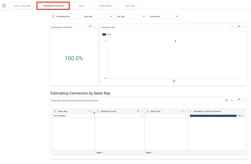Sort the Sales Rep column

tap(89, 111)
